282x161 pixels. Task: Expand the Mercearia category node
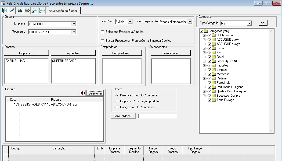click(204, 74)
